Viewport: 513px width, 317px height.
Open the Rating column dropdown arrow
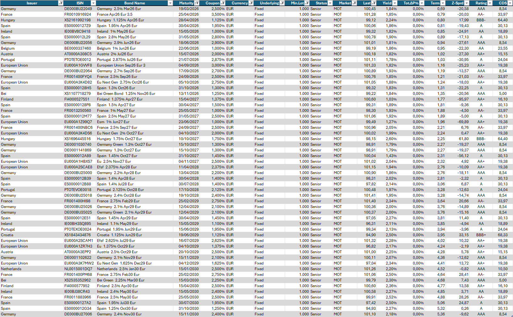pos(490,3)
